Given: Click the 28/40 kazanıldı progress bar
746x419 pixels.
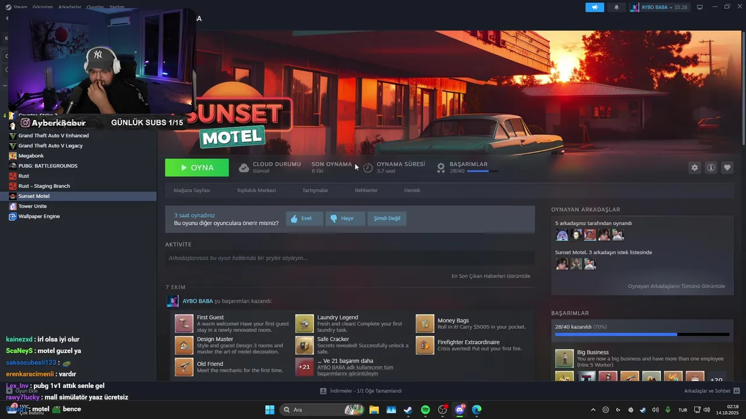Looking at the screenshot, I should pyautogui.click(x=642, y=335).
